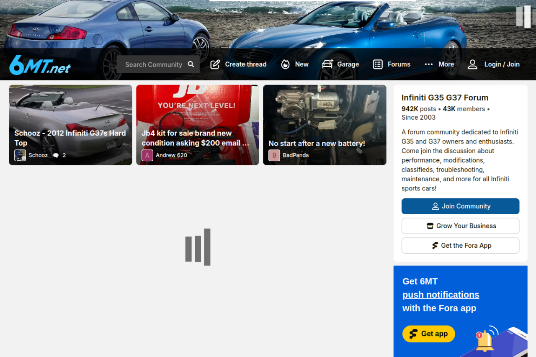
Task: Expand the More menu
Action: (x=439, y=64)
